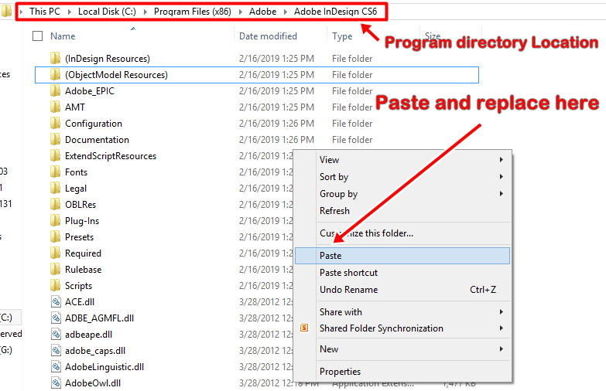Open the dropdown arrow after Program Files (x86)

point(241,12)
